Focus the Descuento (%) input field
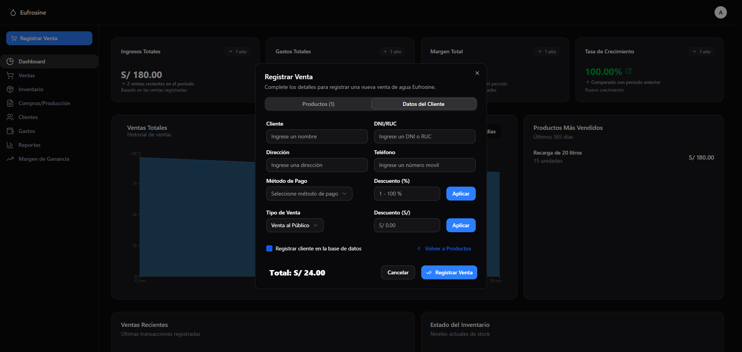Viewport: 742px width, 352px height. click(407, 194)
